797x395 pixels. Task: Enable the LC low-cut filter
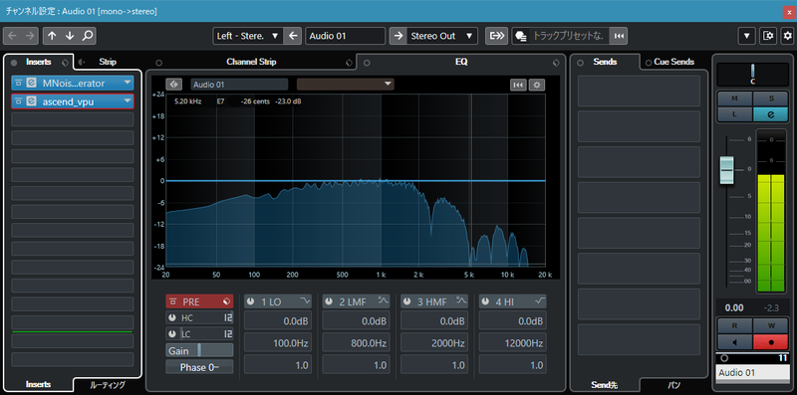(x=172, y=334)
